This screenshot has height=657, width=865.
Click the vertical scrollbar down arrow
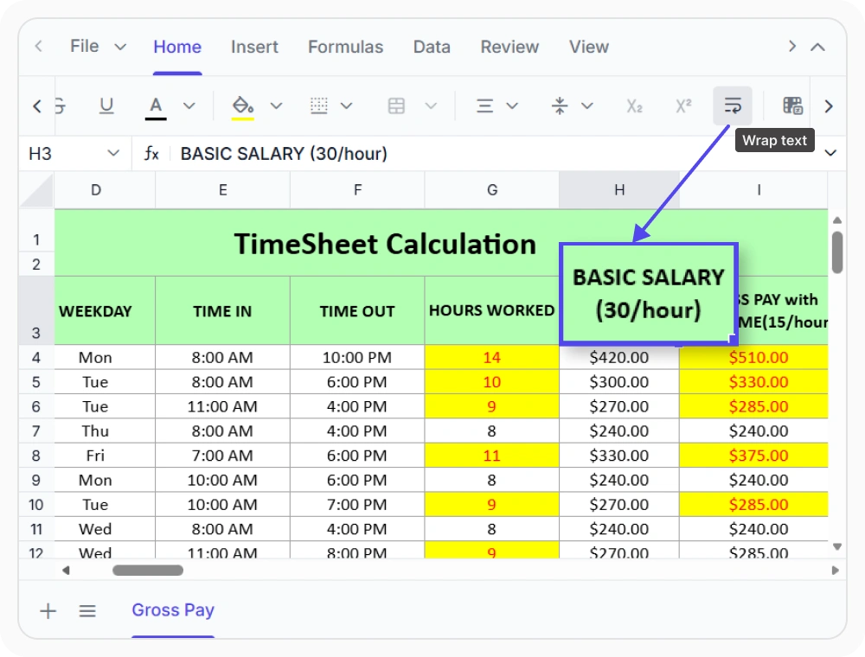tap(836, 546)
